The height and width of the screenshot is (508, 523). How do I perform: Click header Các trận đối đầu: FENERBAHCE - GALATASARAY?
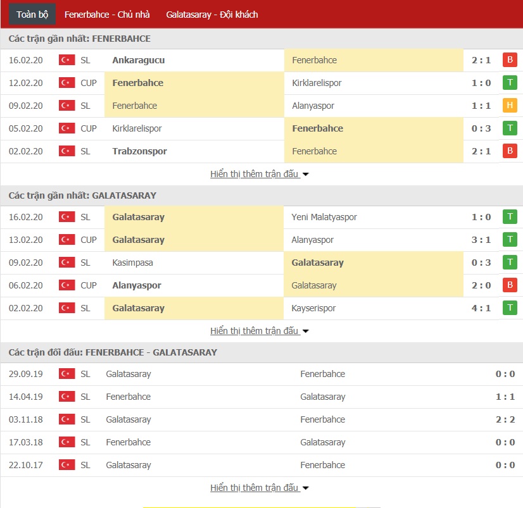pyautogui.click(x=113, y=352)
